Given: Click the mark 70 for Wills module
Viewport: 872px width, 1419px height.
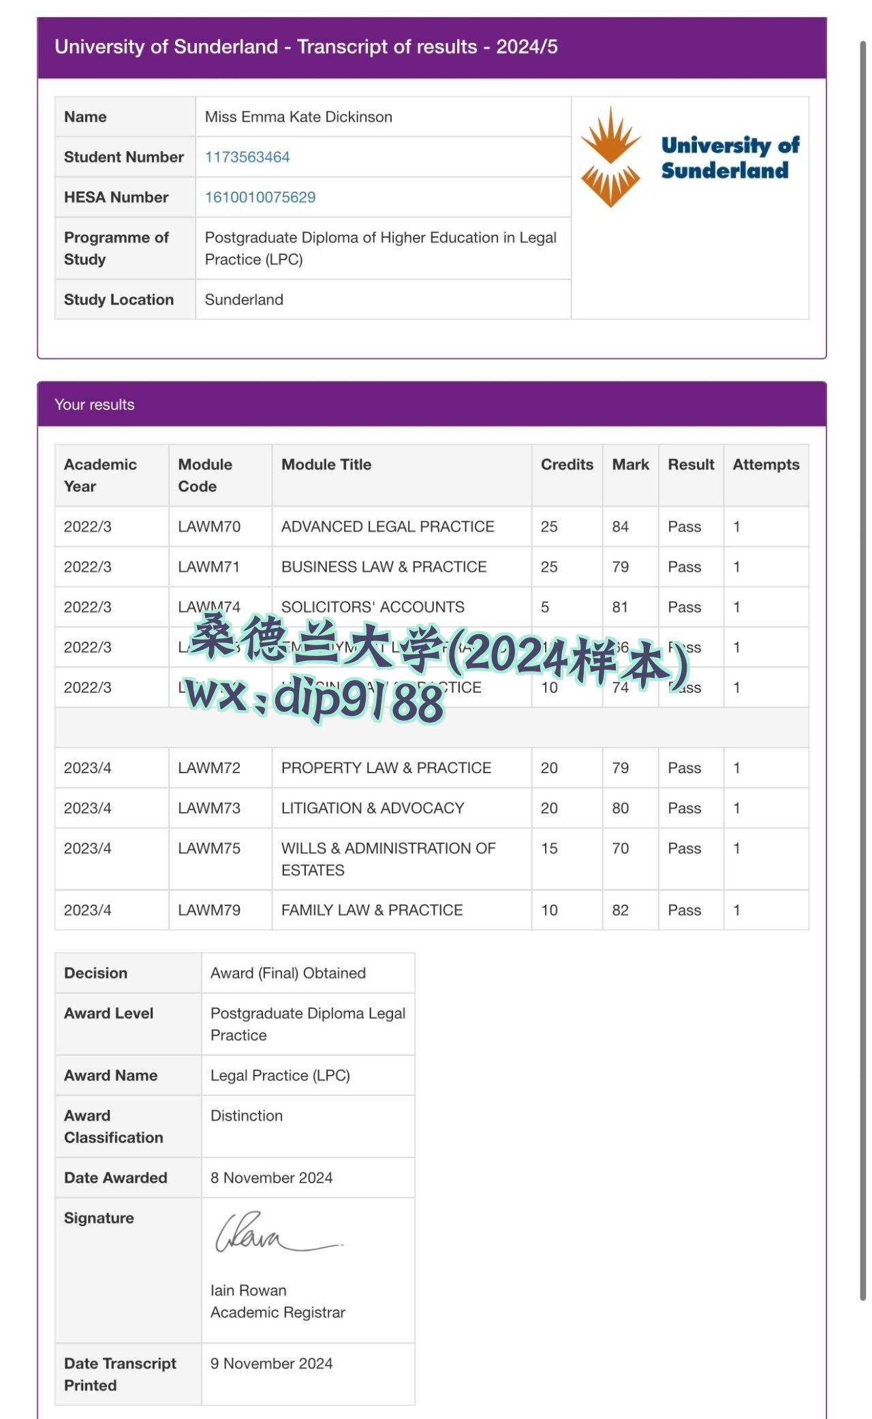Looking at the screenshot, I should pyautogui.click(x=620, y=848).
